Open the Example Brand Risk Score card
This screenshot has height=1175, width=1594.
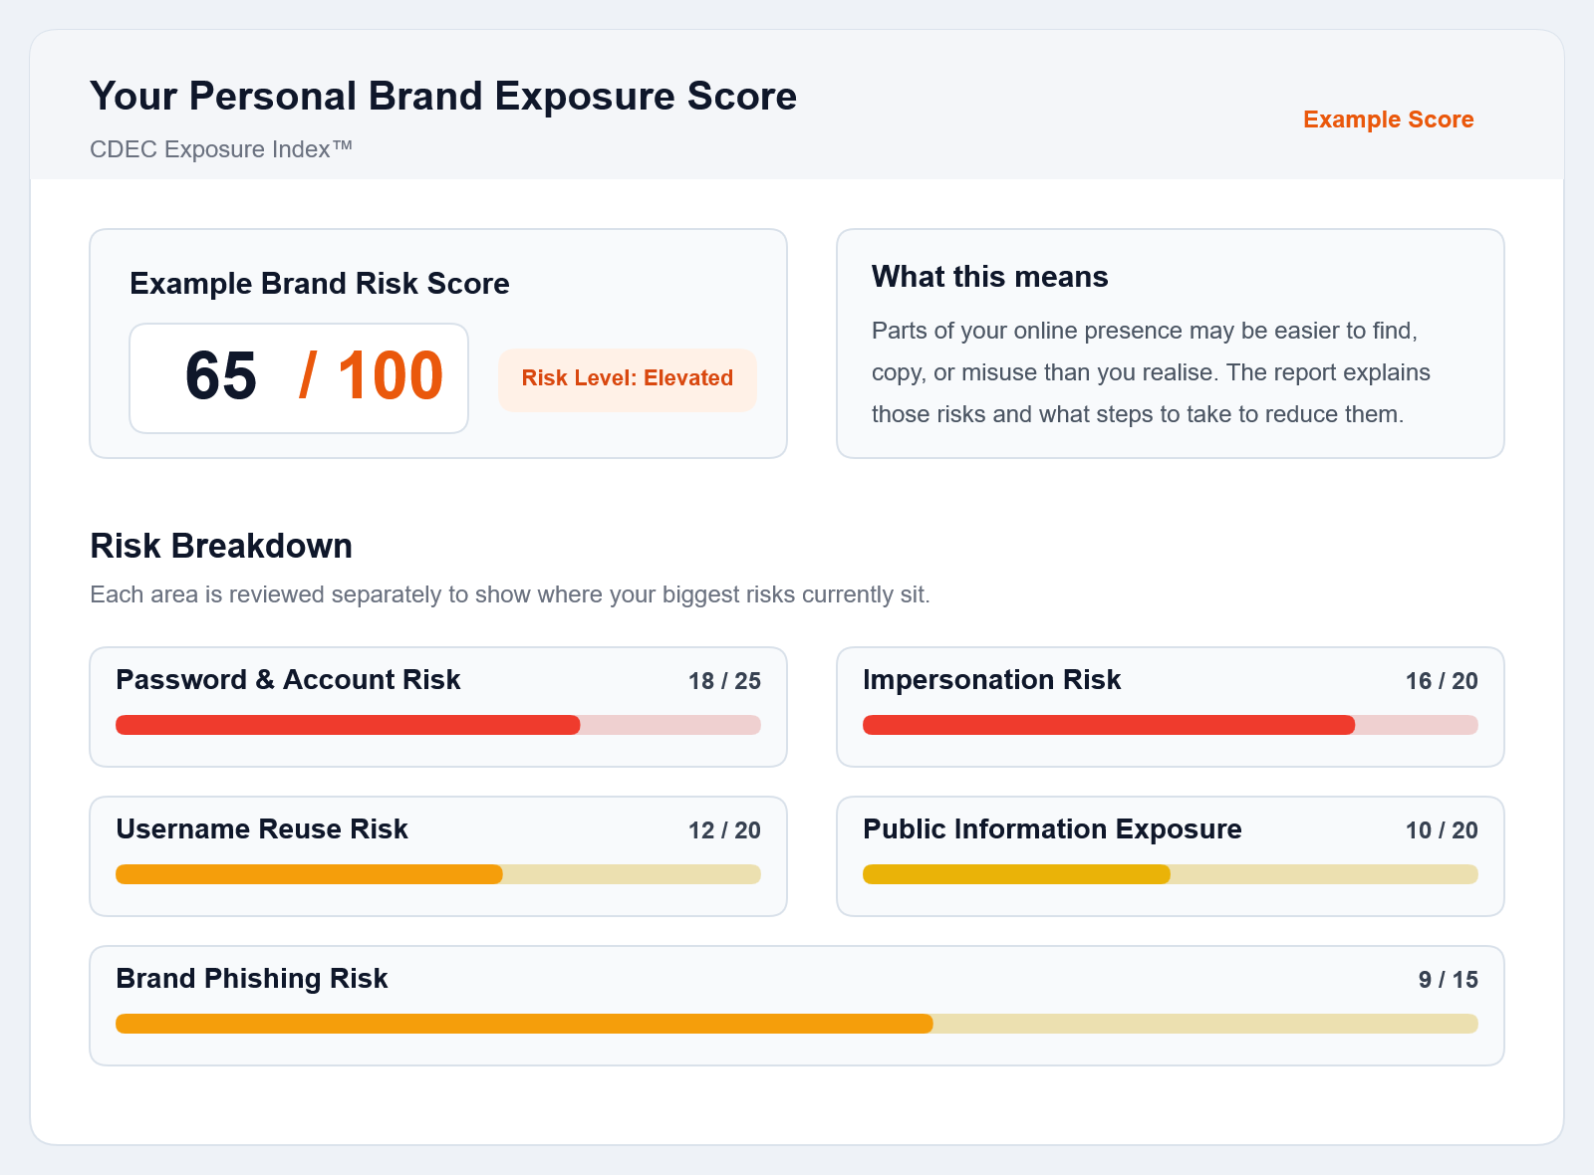[x=438, y=344]
